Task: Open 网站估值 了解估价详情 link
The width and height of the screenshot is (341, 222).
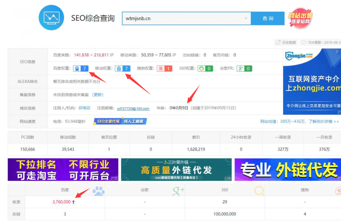Action: pos(299,121)
